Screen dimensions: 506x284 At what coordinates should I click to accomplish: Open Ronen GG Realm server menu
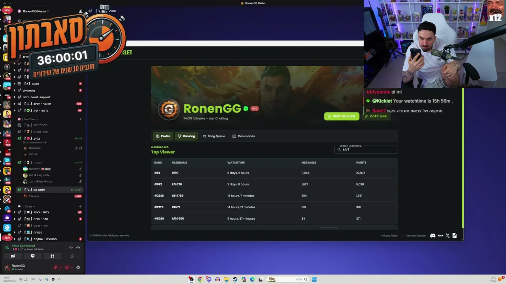[36, 11]
